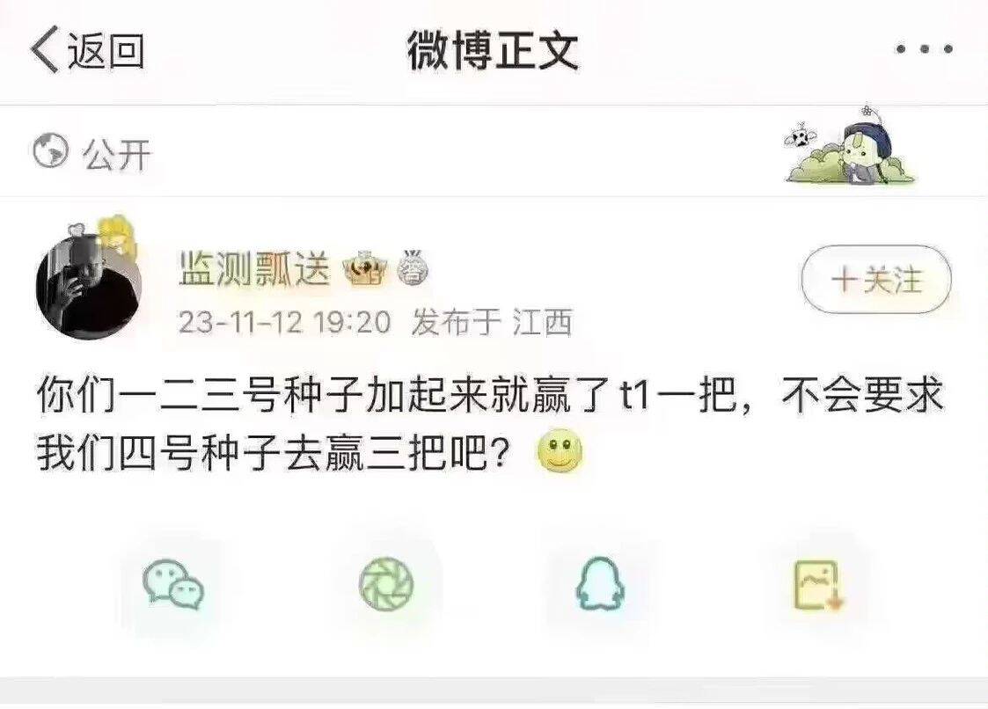Click the post timestamp 23-11-12 19:20
The height and width of the screenshot is (709, 988).
284,322
